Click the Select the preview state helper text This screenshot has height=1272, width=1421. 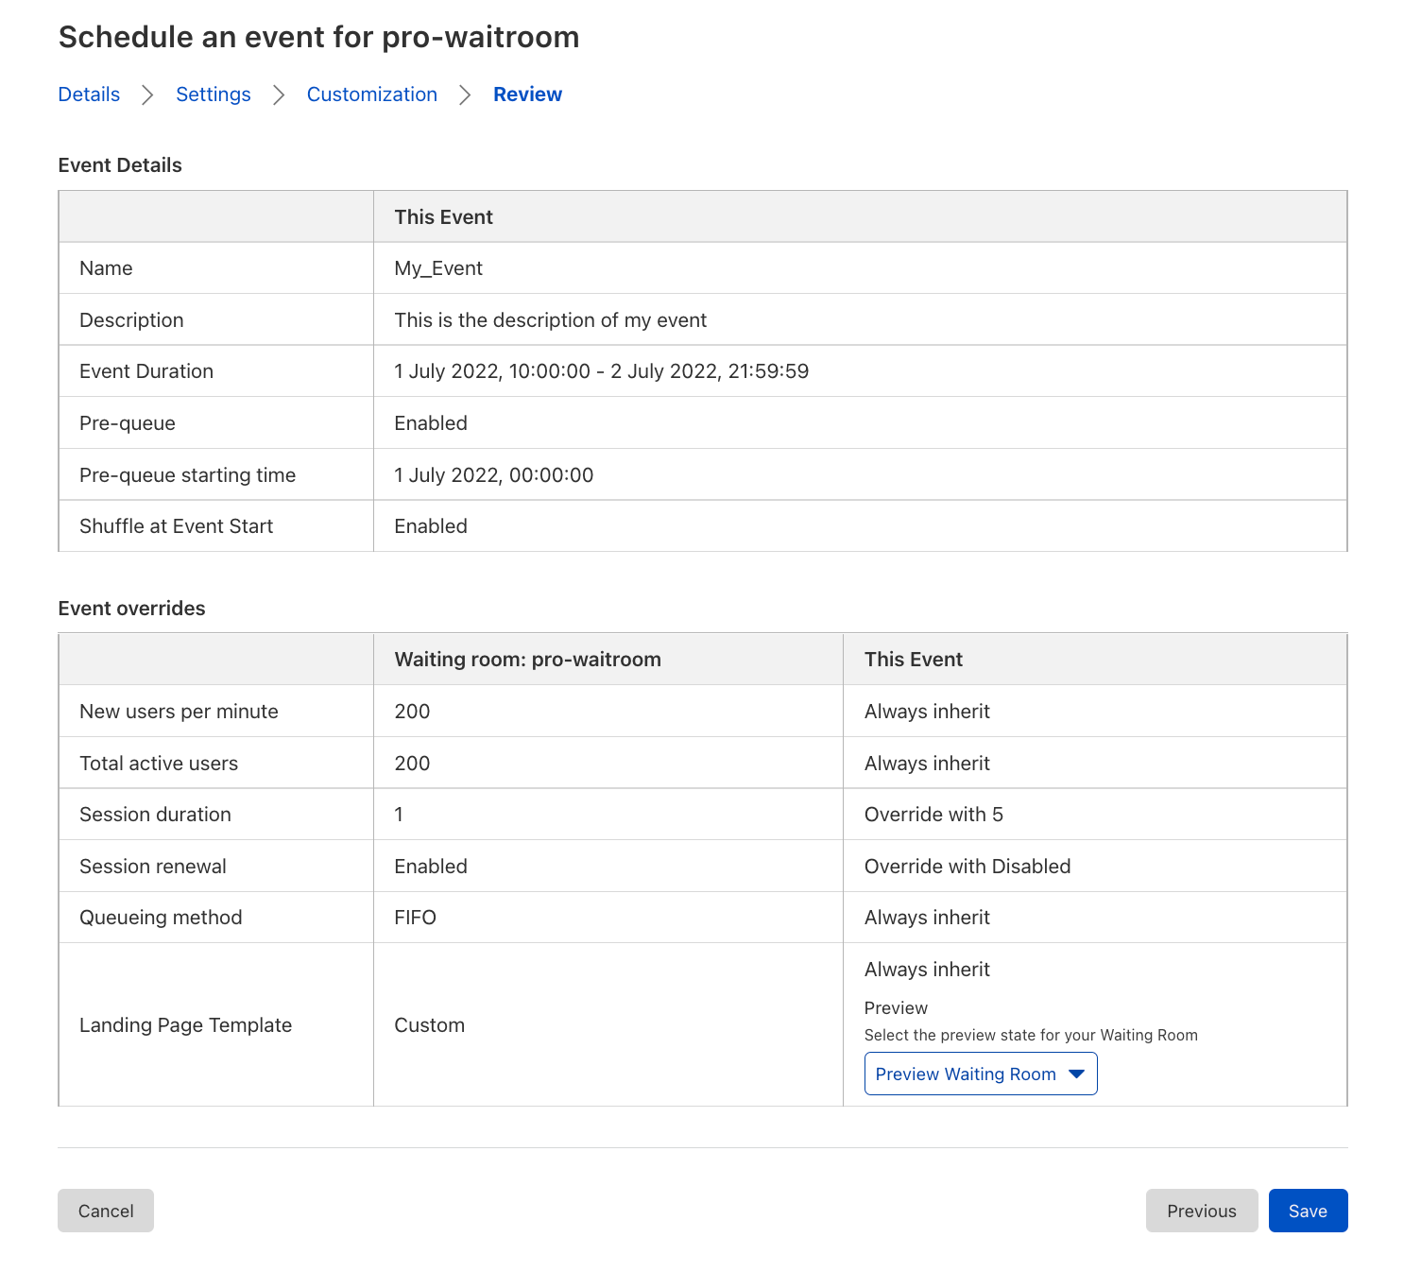pyautogui.click(x=1031, y=1035)
